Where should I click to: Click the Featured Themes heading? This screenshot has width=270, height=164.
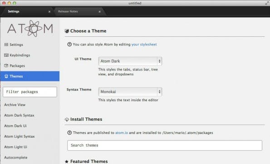(89, 161)
